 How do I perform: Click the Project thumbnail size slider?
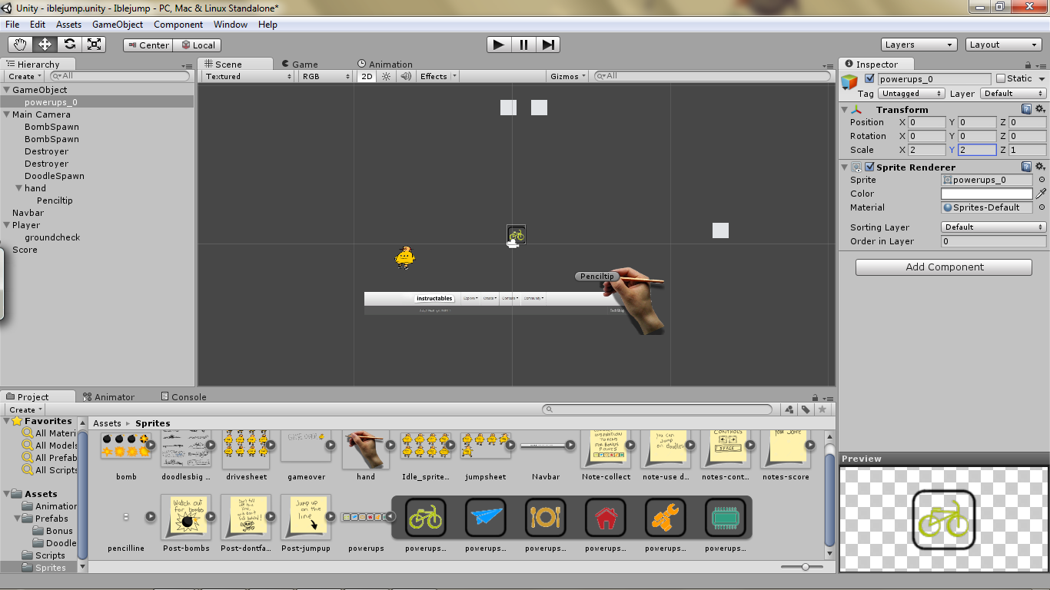click(x=805, y=567)
